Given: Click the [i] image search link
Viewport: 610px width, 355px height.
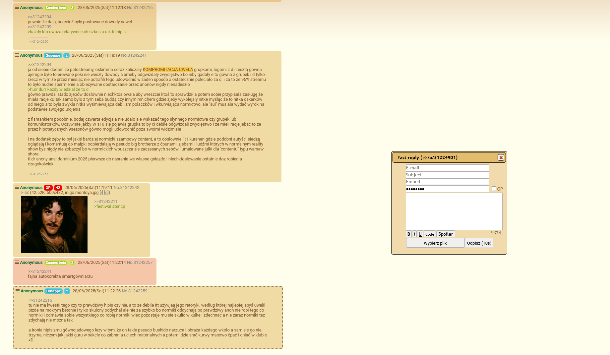Looking at the screenshot, I should point(101,193).
